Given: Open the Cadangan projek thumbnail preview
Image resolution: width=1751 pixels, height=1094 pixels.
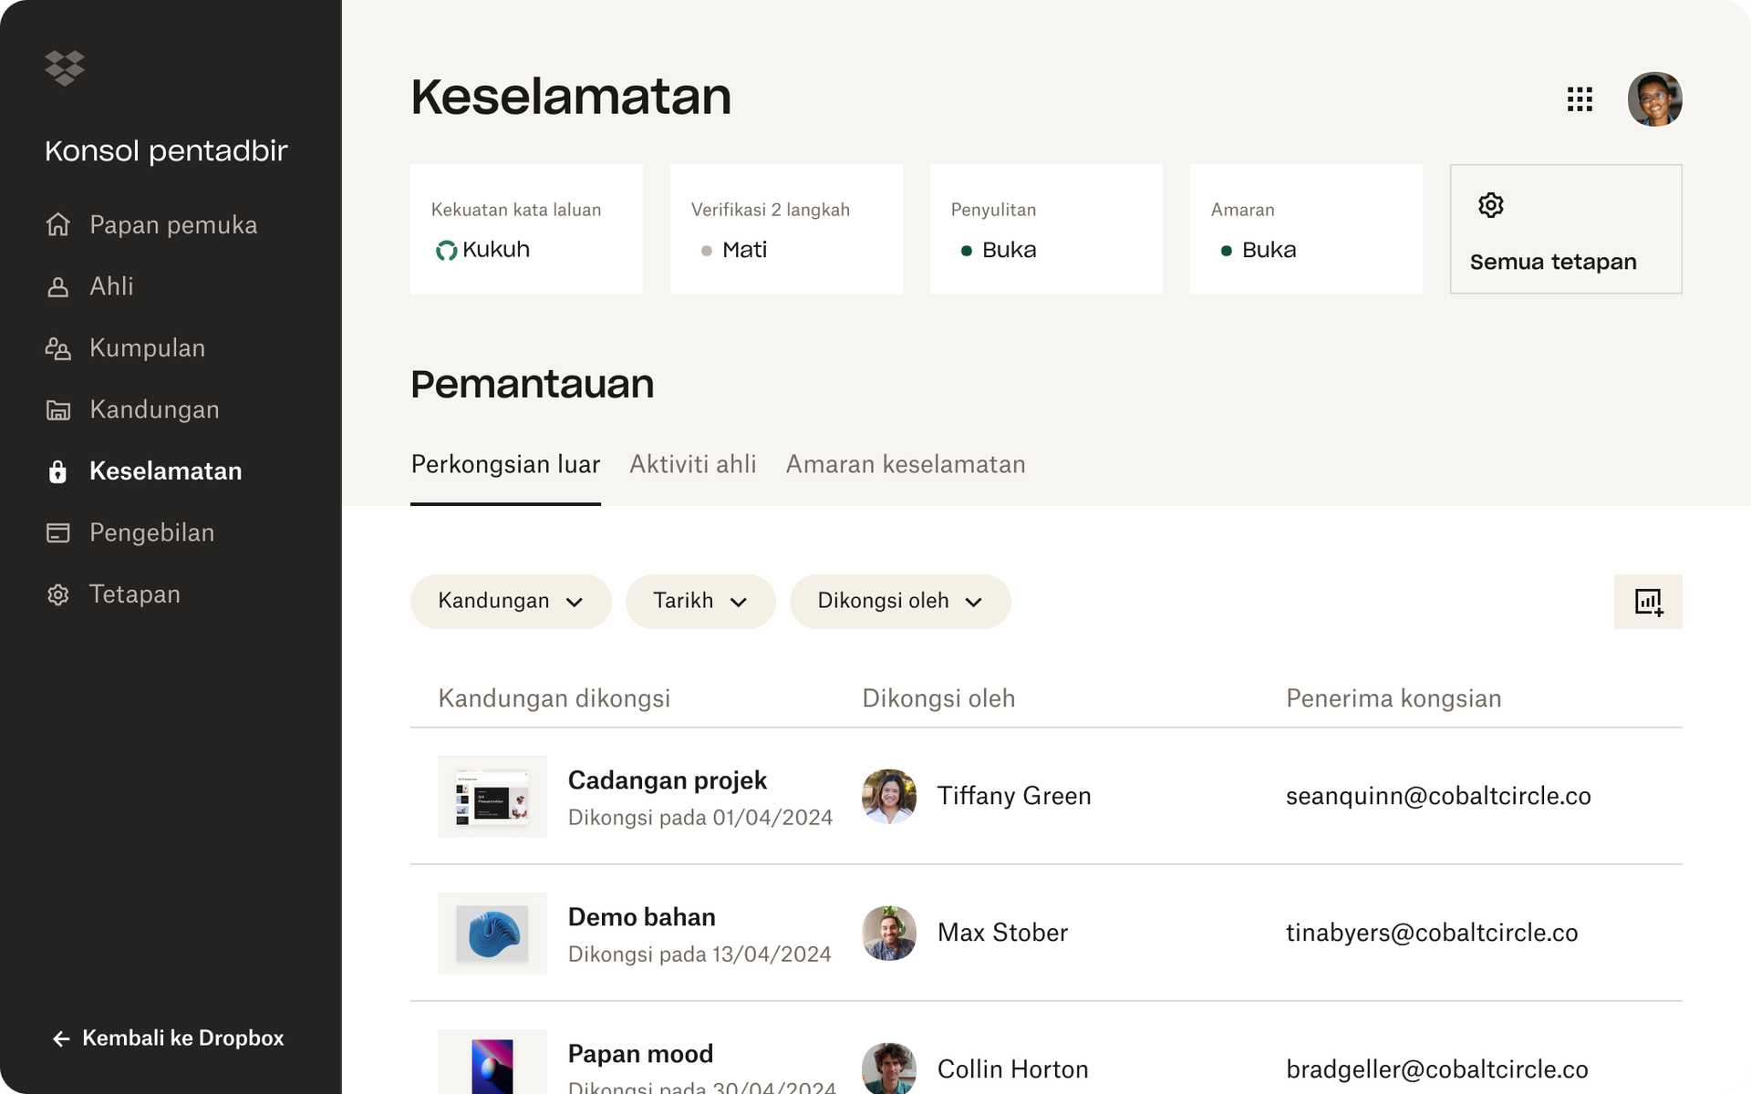Looking at the screenshot, I should 492,796.
